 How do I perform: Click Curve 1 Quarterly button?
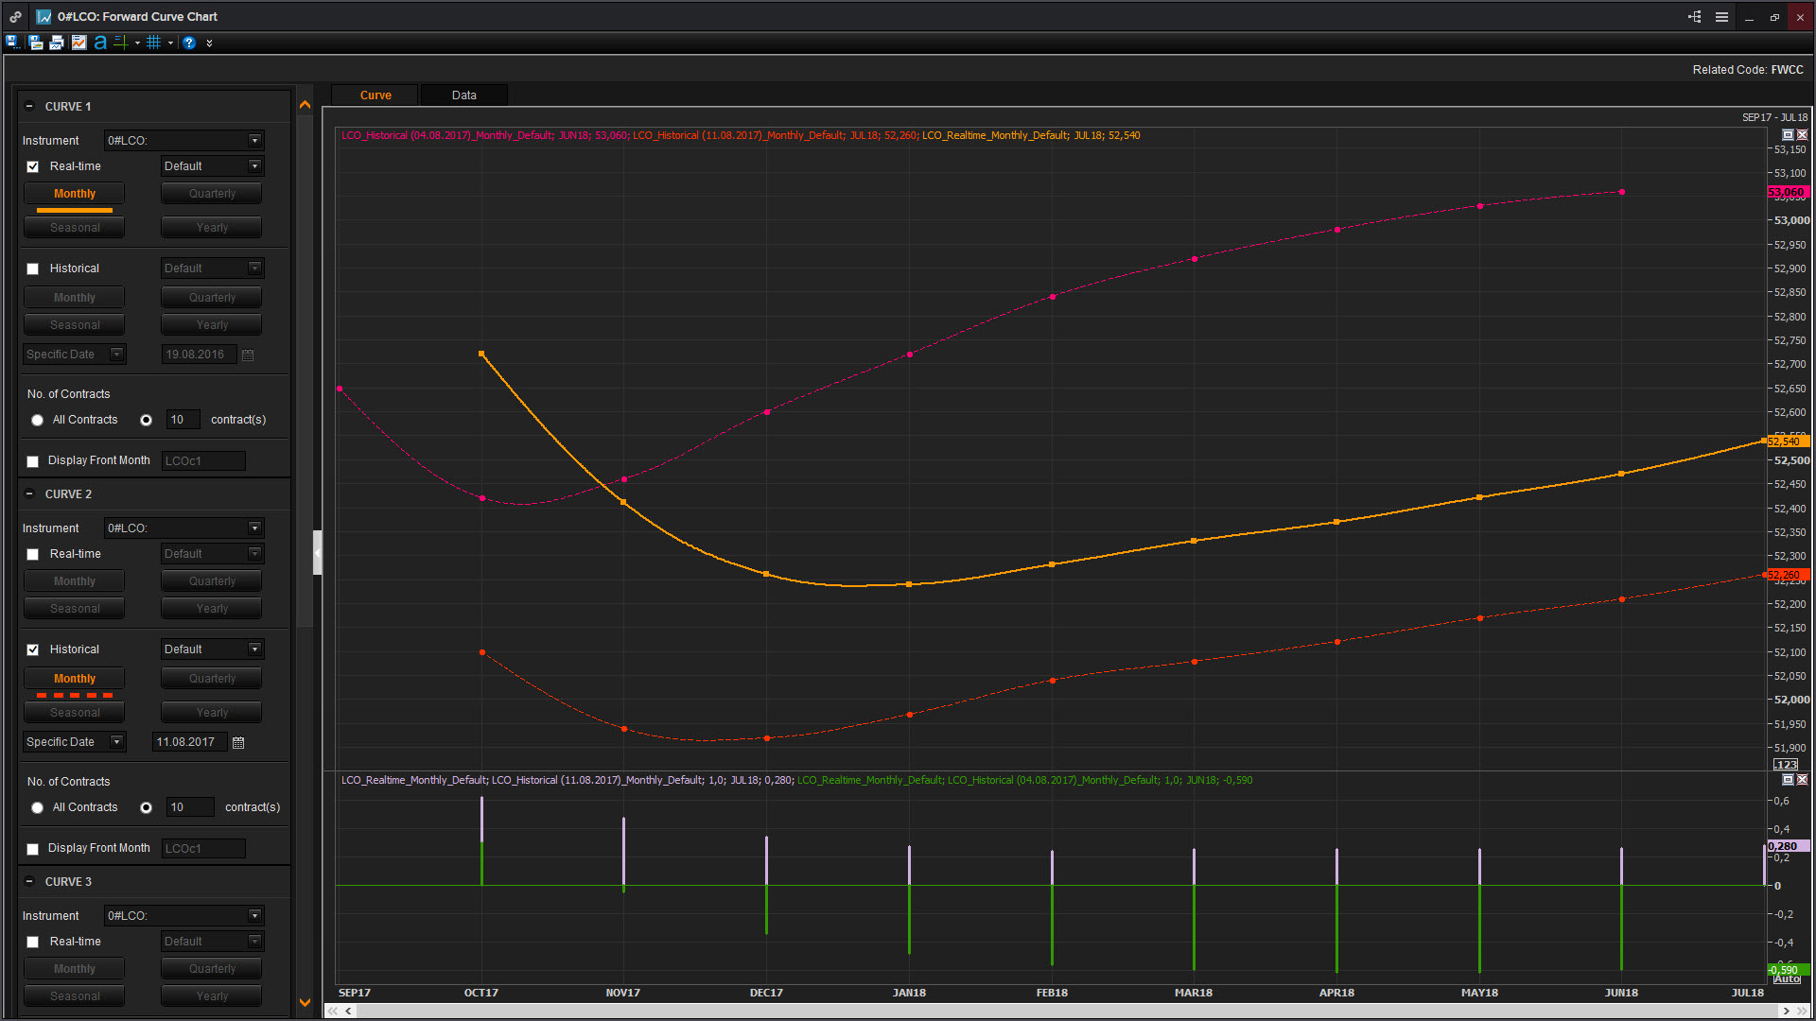coord(212,194)
